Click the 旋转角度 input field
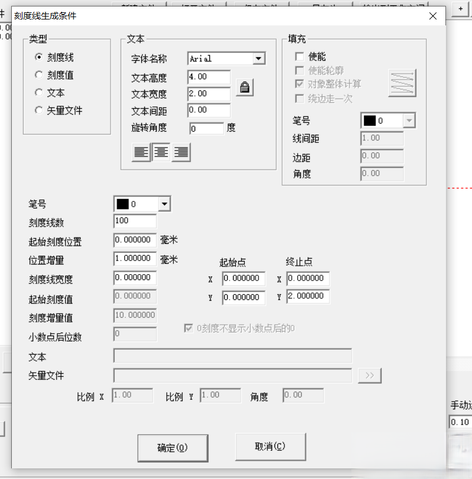472x479 pixels. pyautogui.click(x=207, y=129)
